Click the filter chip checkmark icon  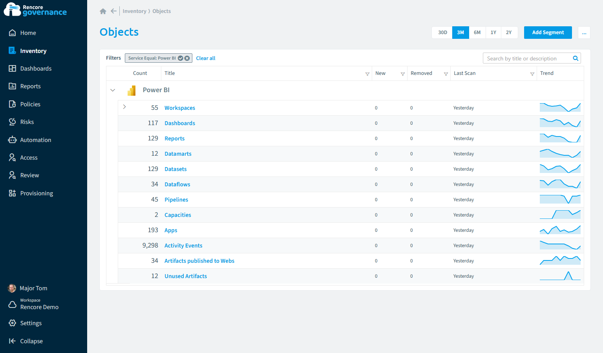[x=181, y=58]
